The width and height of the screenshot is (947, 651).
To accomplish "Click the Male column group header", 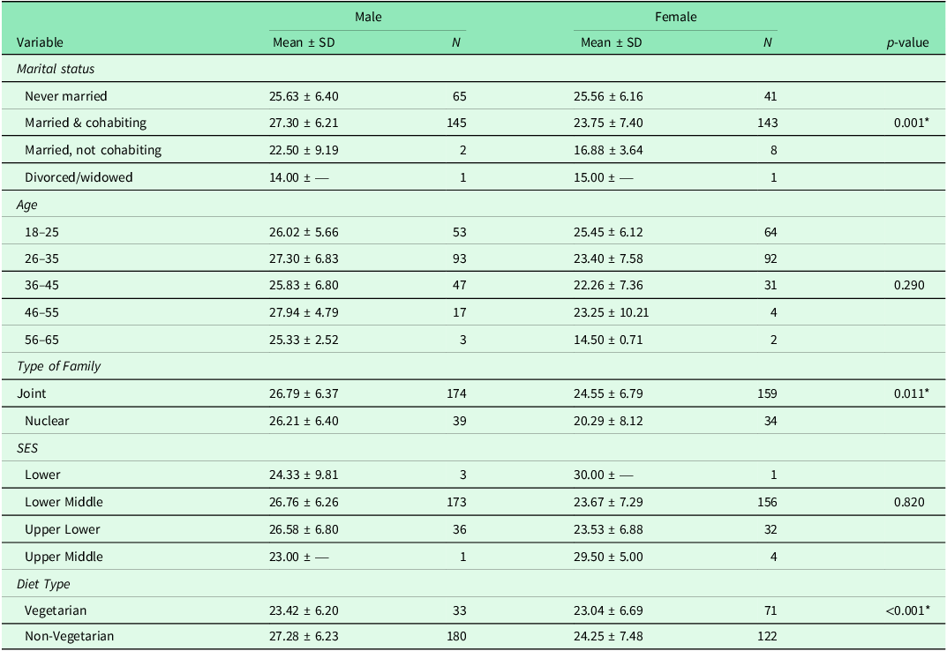I will point(368,17).
